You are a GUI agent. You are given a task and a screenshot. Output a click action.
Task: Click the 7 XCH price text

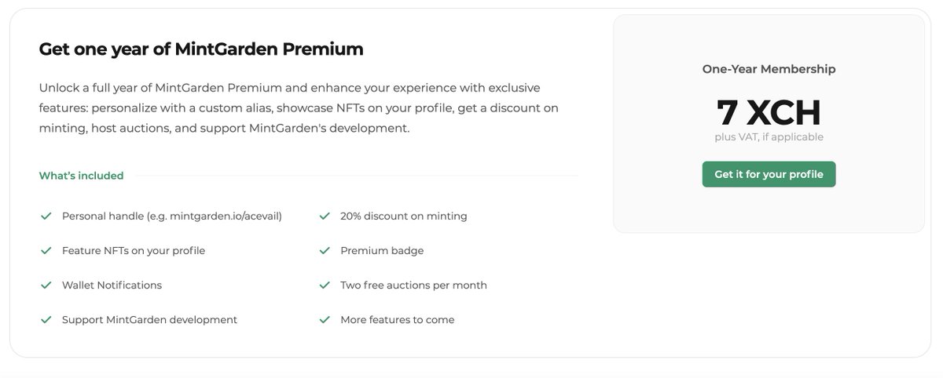(x=769, y=112)
